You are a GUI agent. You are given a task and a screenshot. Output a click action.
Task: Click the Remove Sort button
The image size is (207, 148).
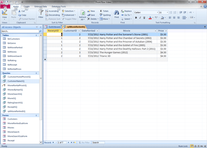pyautogui.click(x=53, y=19)
